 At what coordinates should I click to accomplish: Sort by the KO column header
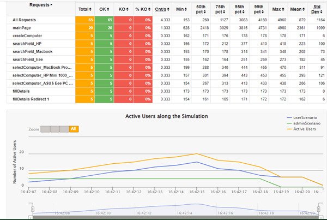[124, 9]
